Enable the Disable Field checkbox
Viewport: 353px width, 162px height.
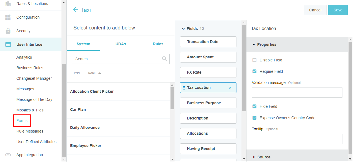click(254, 60)
